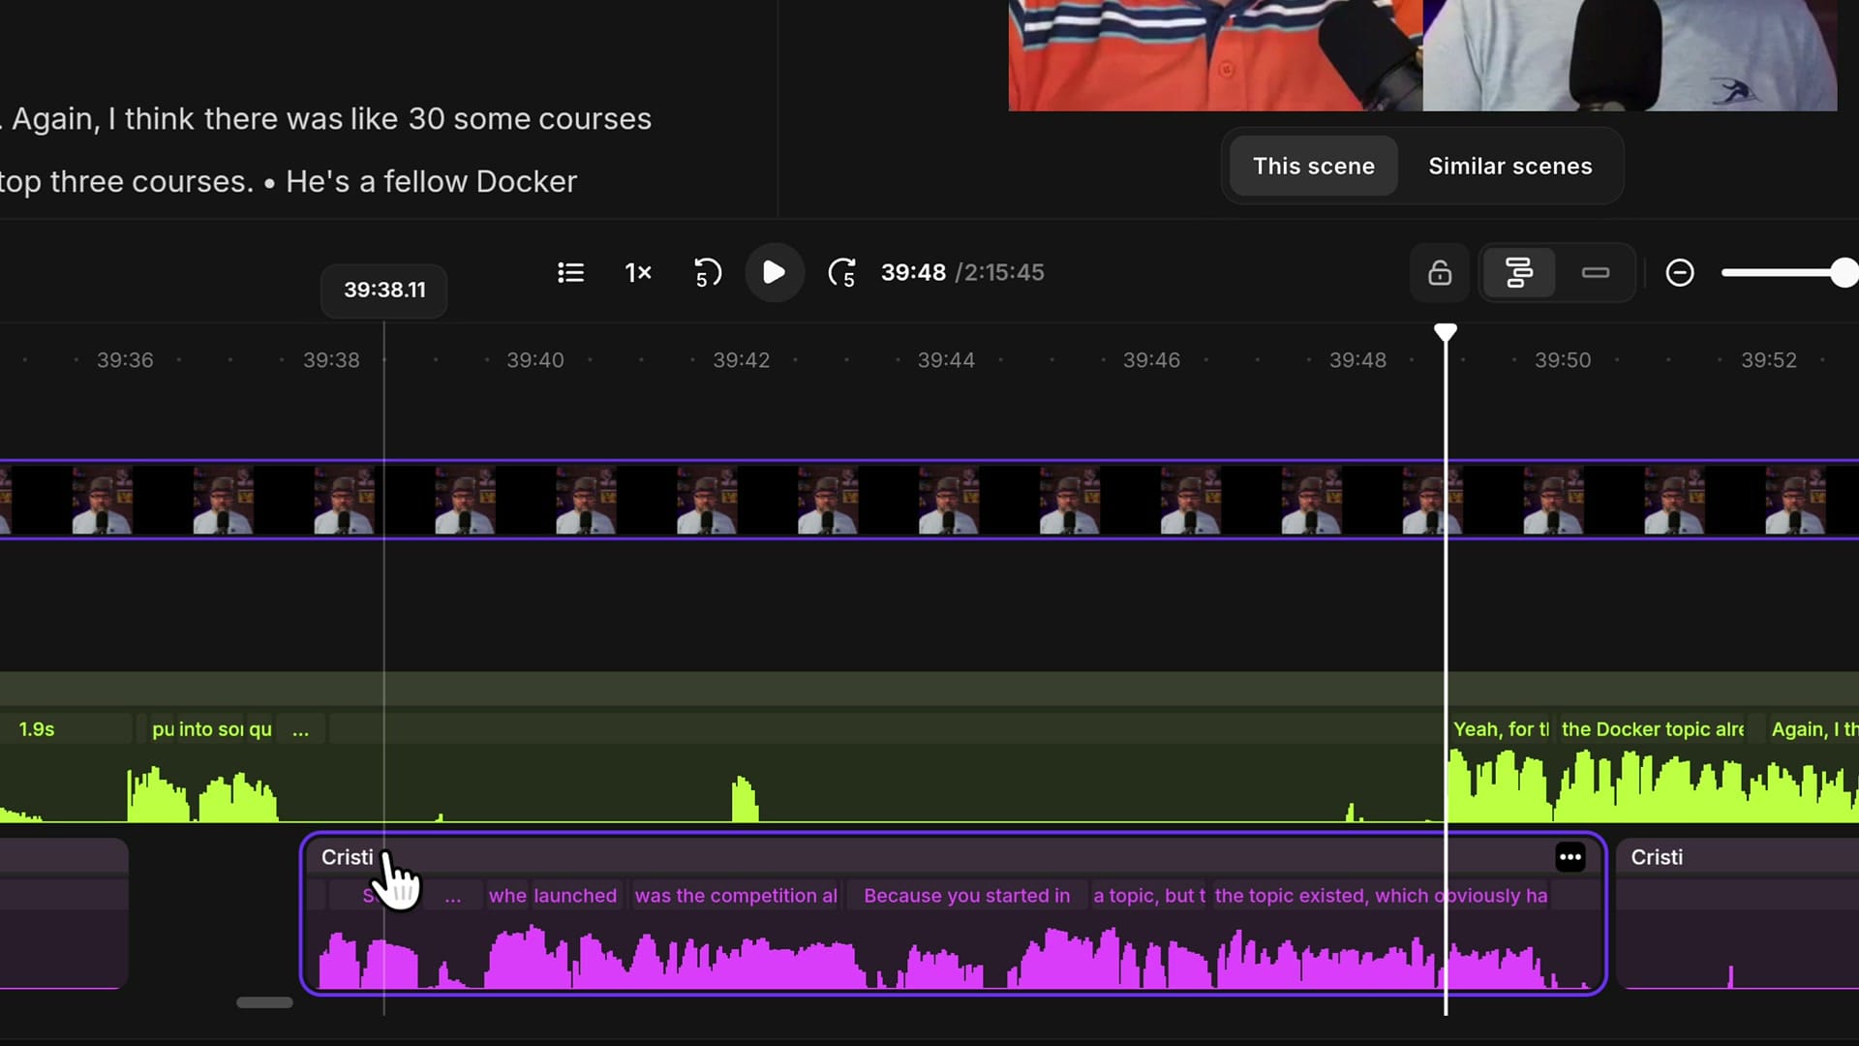Toggle the timeline lock icon
The image size is (1859, 1046).
(1440, 273)
